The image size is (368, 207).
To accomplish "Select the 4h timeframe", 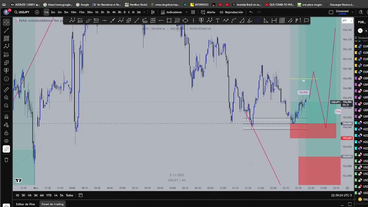I will click(x=114, y=12).
